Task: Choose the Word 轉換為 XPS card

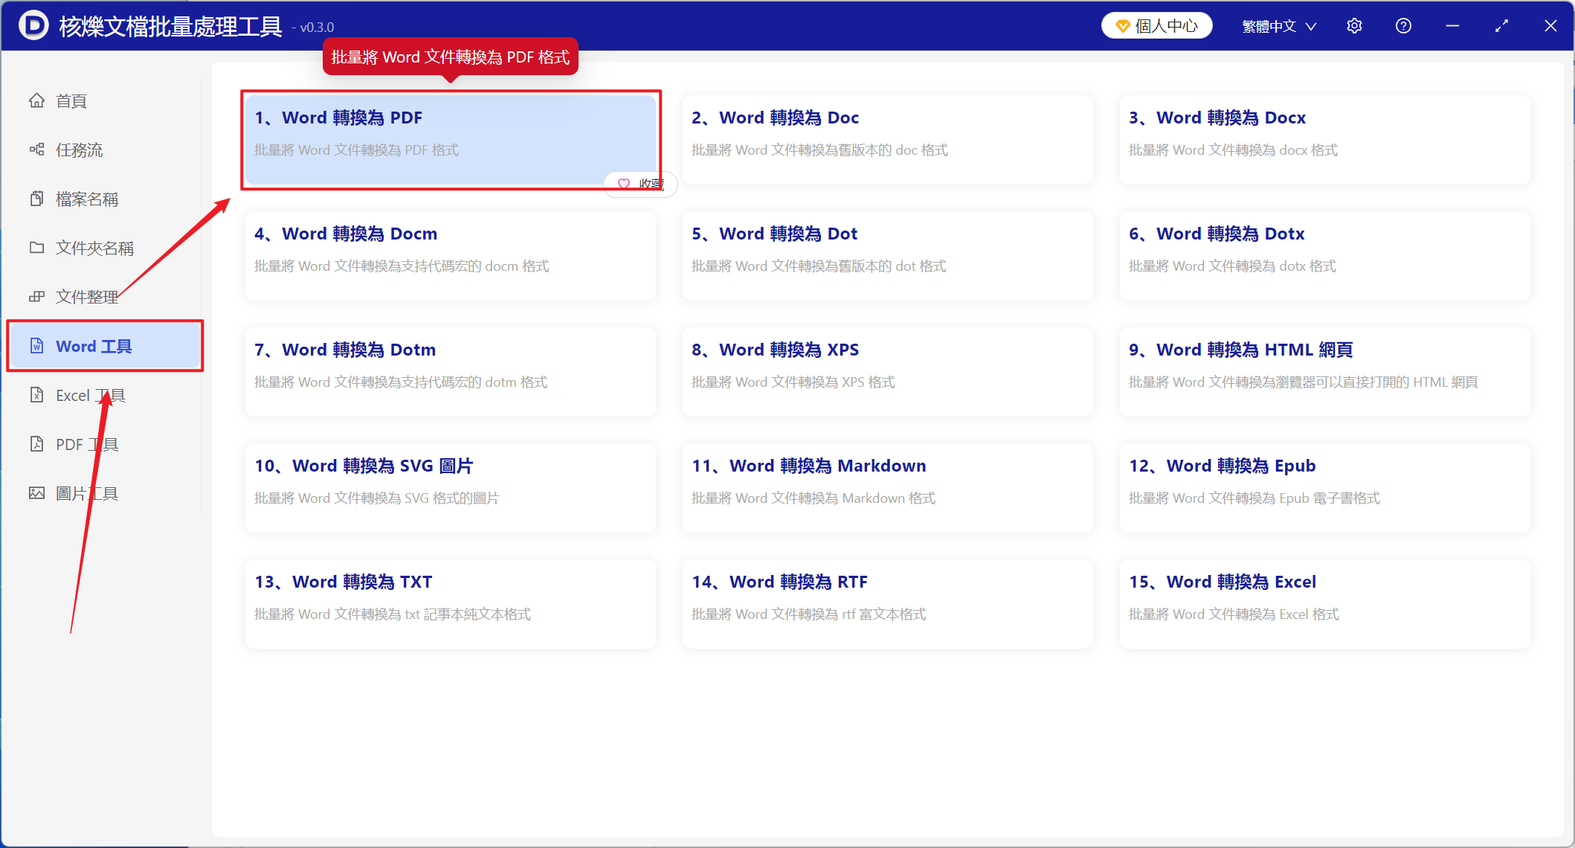Action: [888, 372]
